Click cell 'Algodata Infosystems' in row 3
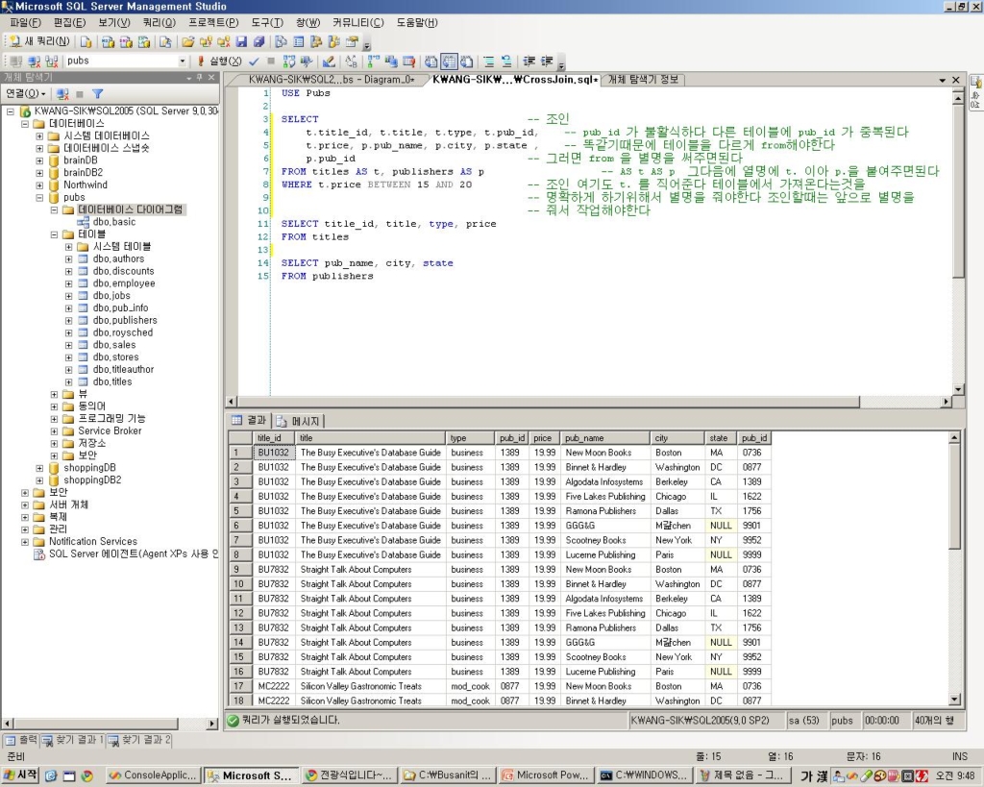Screen dimensions: 984x787 point(605,482)
